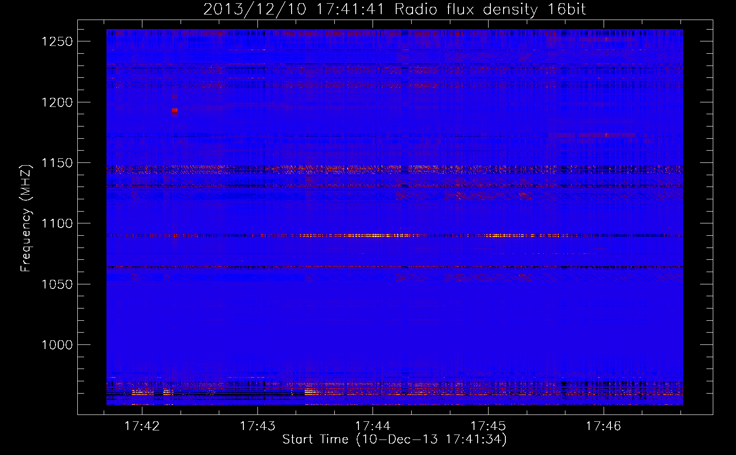
Task: Select the 17:43 time tick label
Action: (x=258, y=426)
